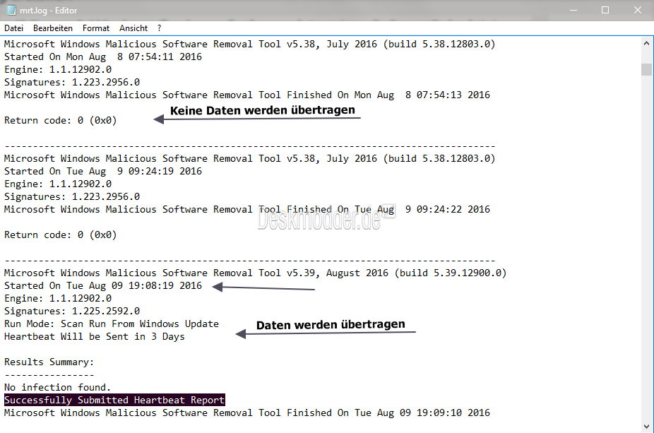The width and height of the screenshot is (654, 433).
Task: Click 'Started On Mon Aug 8 07:54:11 2016'
Action: 103,57
